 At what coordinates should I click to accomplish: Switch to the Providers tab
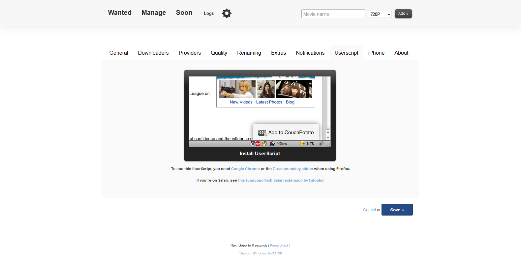(190, 53)
